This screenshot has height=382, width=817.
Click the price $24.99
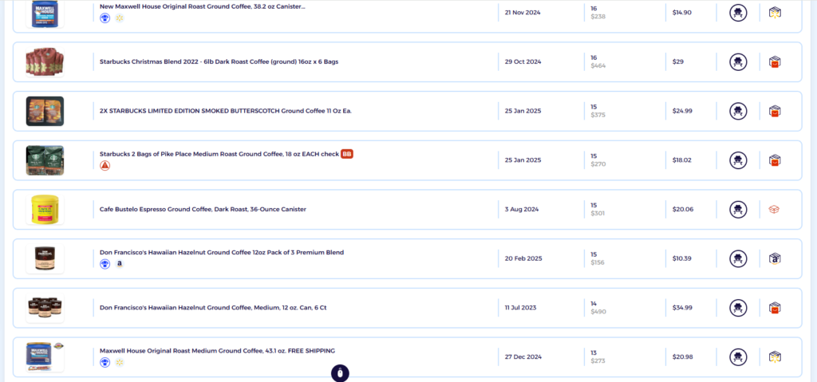point(683,111)
